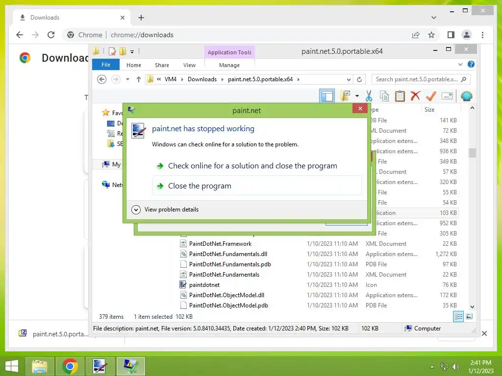Open Chrome profile avatar menu
The height and width of the screenshot is (376, 502).
tap(467, 35)
